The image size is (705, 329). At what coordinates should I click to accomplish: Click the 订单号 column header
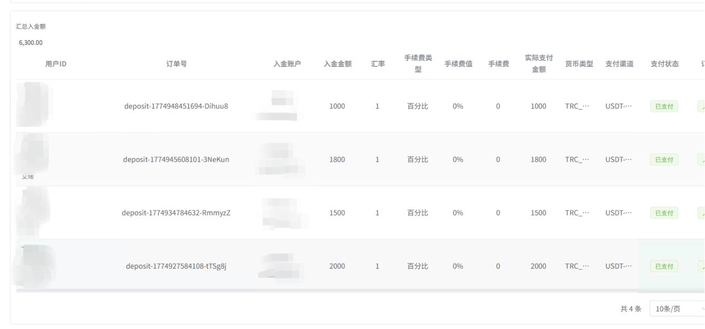[176, 64]
